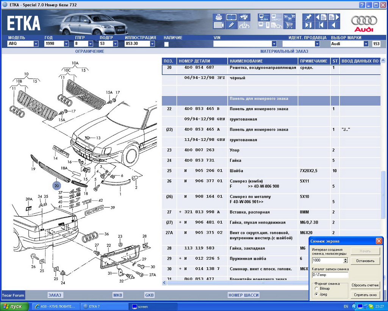
Task: Go to next page with the page-arrow icon
Action: coord(333,17)
